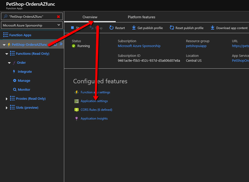Get publish profile

tap(150, 28)
